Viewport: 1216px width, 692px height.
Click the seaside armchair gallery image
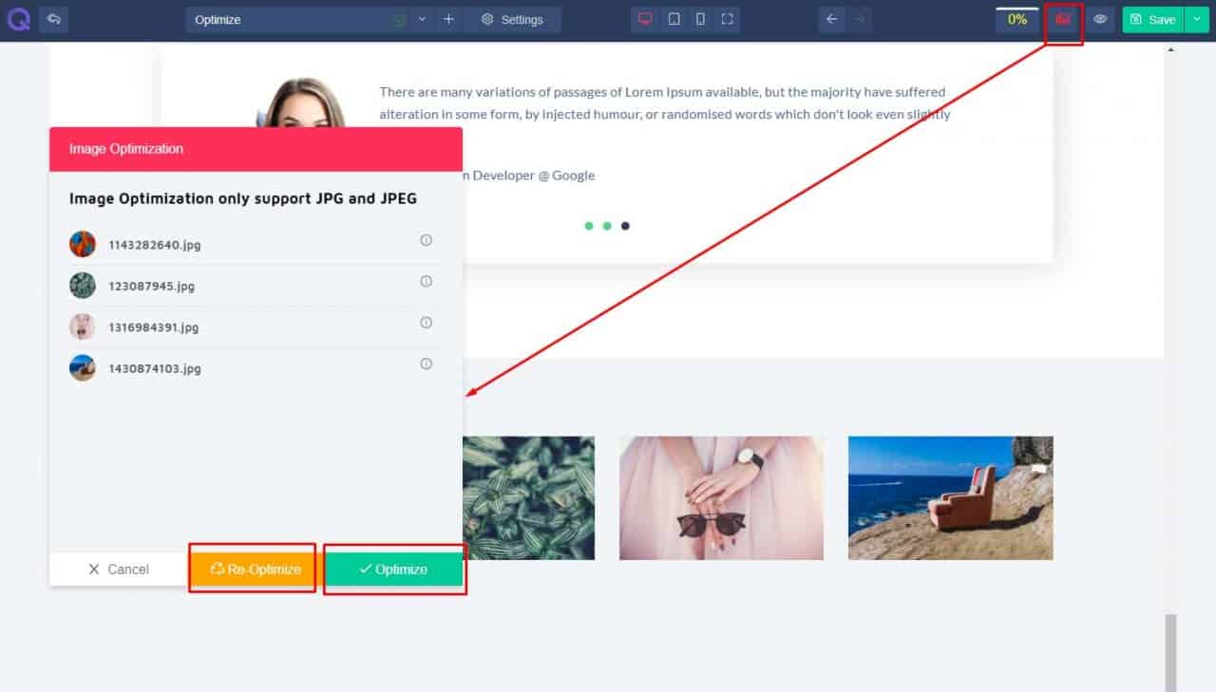[950, 497]
